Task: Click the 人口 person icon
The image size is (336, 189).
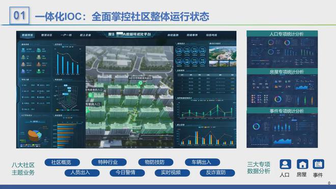Action: click(285, 164)
